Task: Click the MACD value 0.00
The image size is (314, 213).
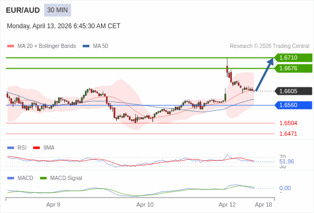Action: coord(285,188)
